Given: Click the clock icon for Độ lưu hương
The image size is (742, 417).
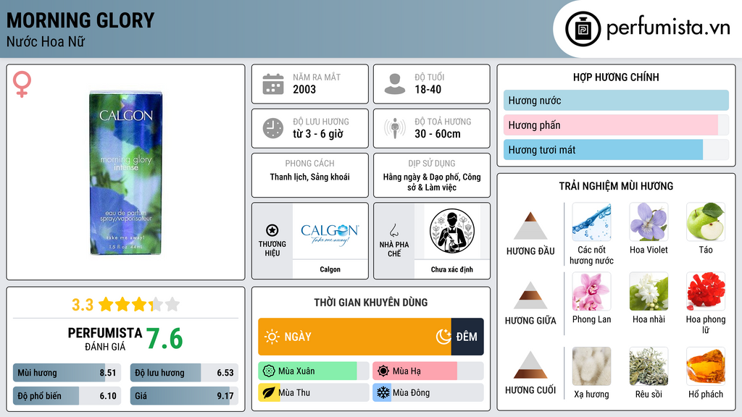Looking at the screenshot, I should pyautogui.click(x=273, y=128).
